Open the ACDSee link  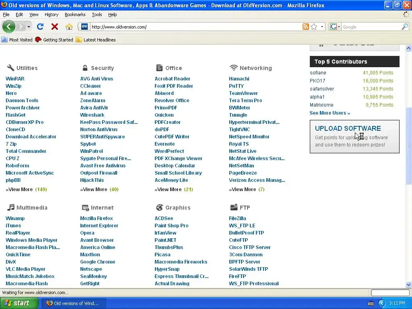point(164,218)
